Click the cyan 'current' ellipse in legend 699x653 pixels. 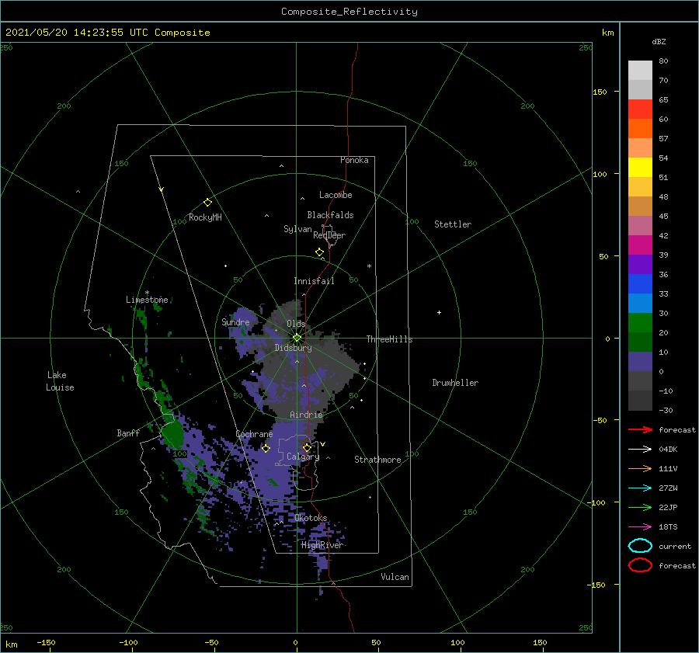pos(640,546)
